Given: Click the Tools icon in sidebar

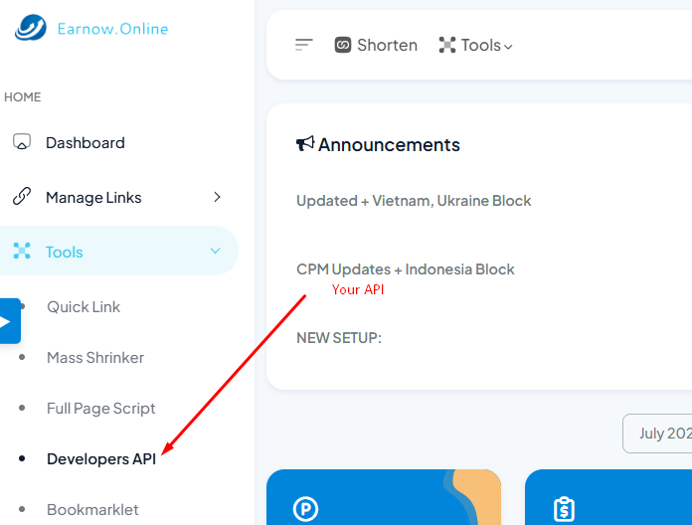Looking at the screenshot, I should point(22,252).
